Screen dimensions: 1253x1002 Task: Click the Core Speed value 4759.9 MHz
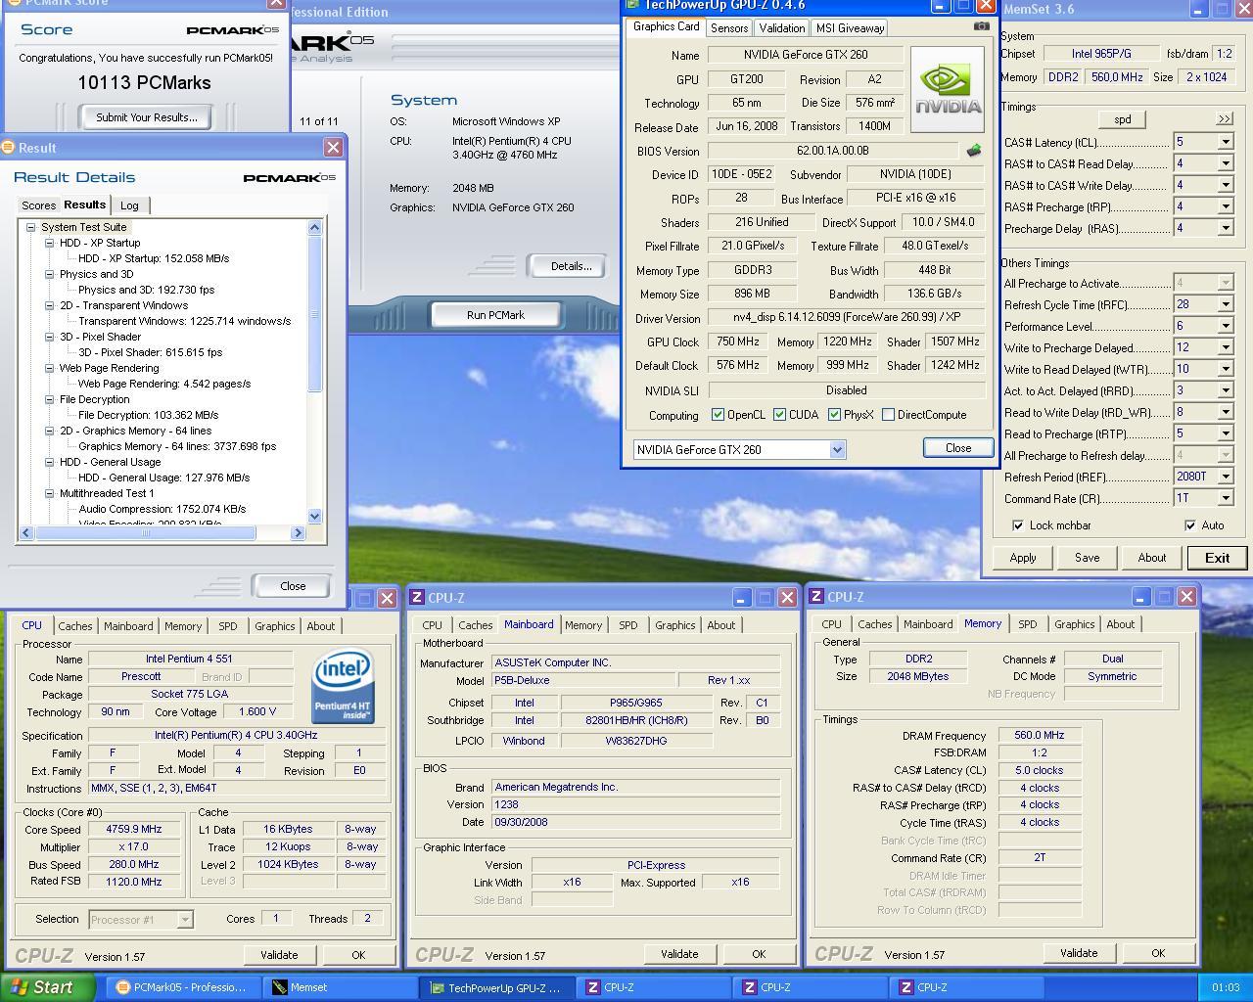pyautogui.click(x=135, y=829)
